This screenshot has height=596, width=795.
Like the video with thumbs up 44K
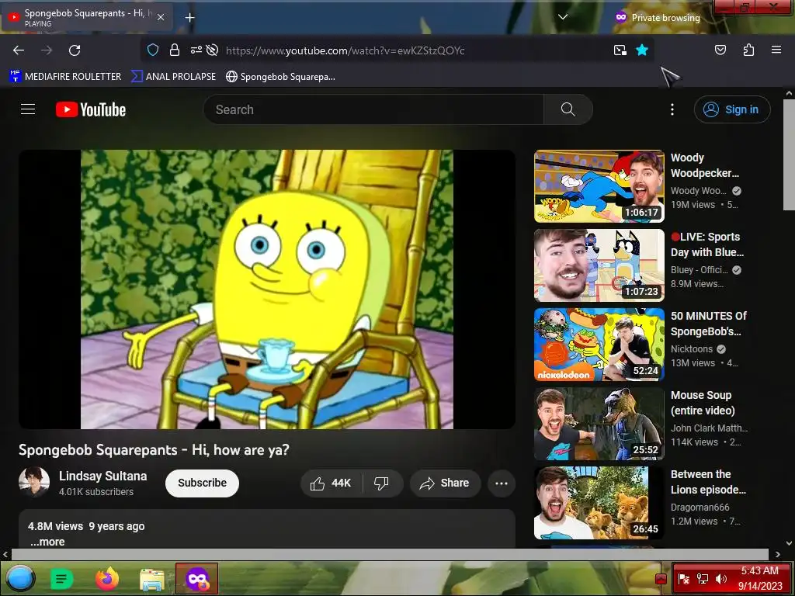[x=332, y=483]
